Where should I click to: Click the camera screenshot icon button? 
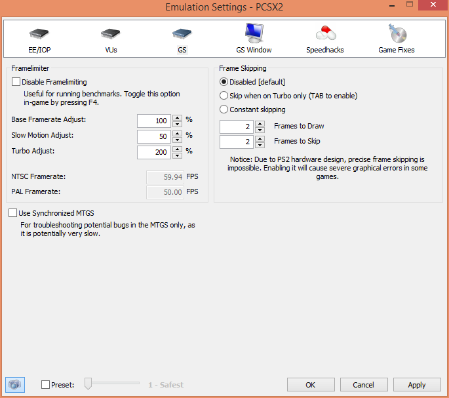(15, 384)
